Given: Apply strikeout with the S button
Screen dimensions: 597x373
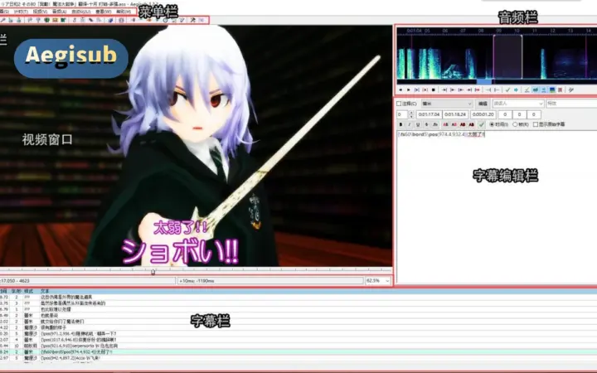Looking at the screenshot, I should 426,124.
